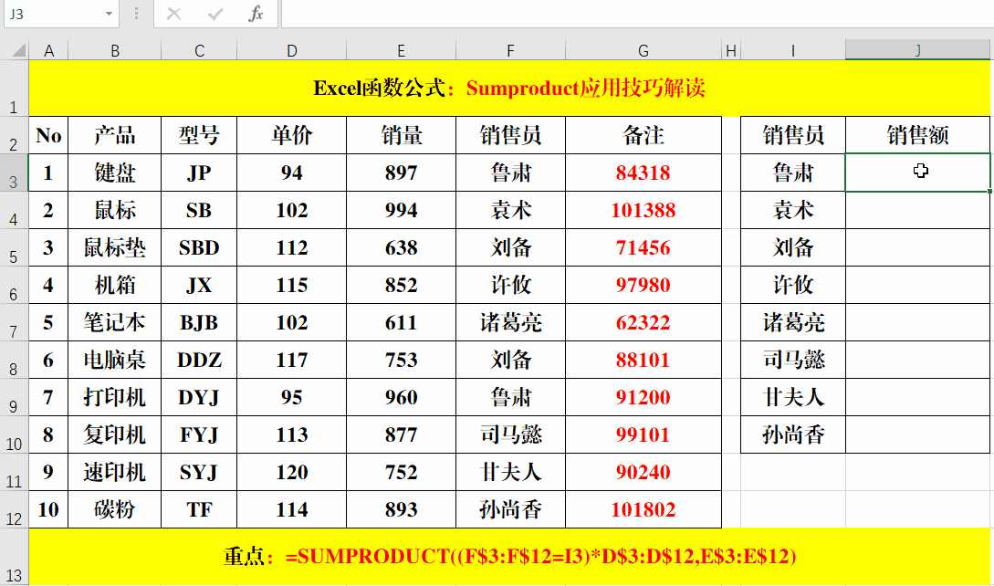Click the remark value '97980'
This screenshot has width=994, height=586.
pyautogui.click(x=643, y=285)
